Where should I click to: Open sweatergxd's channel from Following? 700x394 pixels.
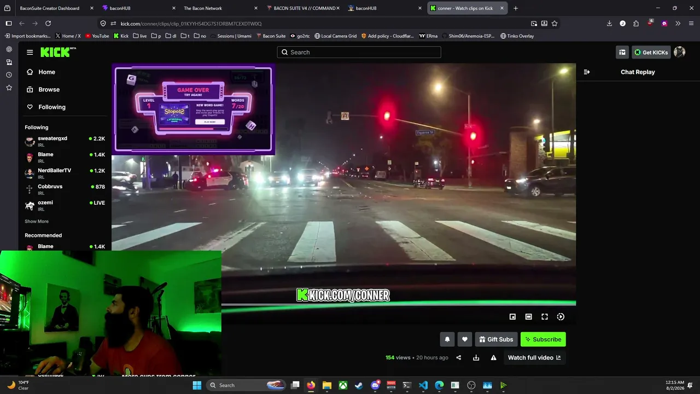(x=65, y=141)
